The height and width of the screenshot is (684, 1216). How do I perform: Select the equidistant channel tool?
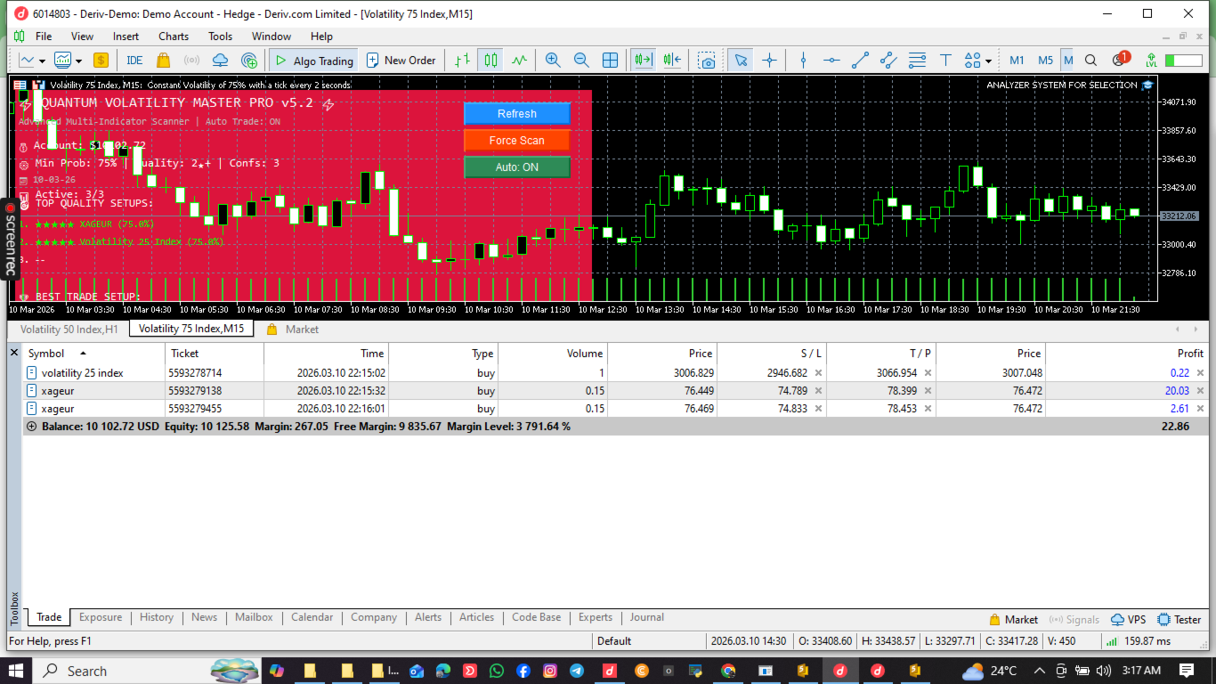888,61
